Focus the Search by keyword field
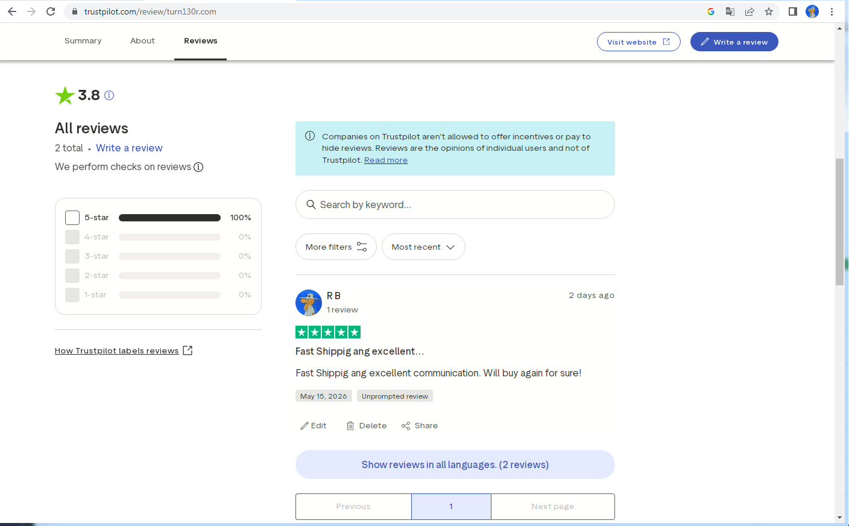The height and width of the screenshot is (526, 849). [455, 204]
